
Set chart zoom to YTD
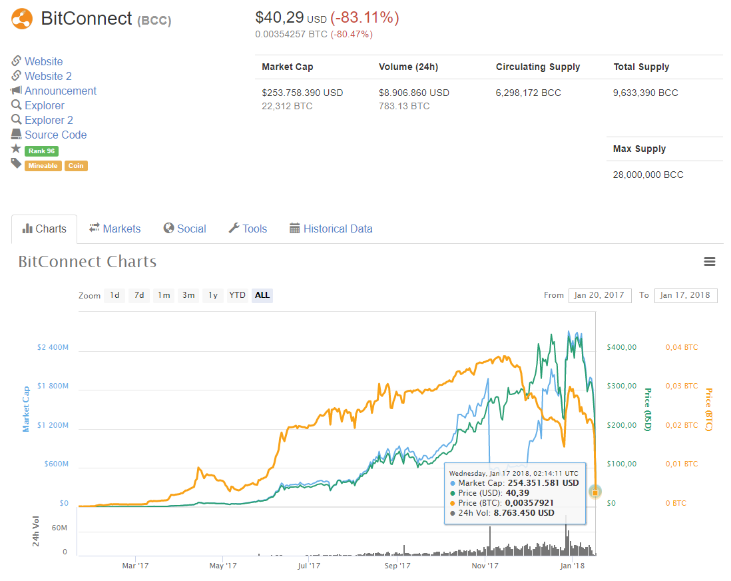(x=237, y=295)
